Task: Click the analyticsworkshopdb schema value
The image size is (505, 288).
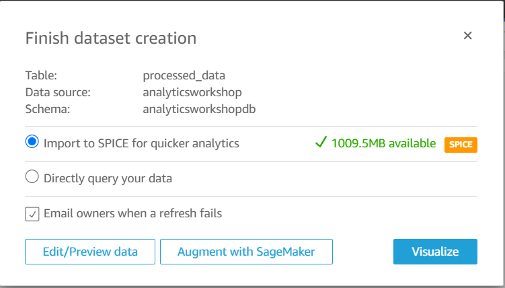Action: (x=199, y=110)
